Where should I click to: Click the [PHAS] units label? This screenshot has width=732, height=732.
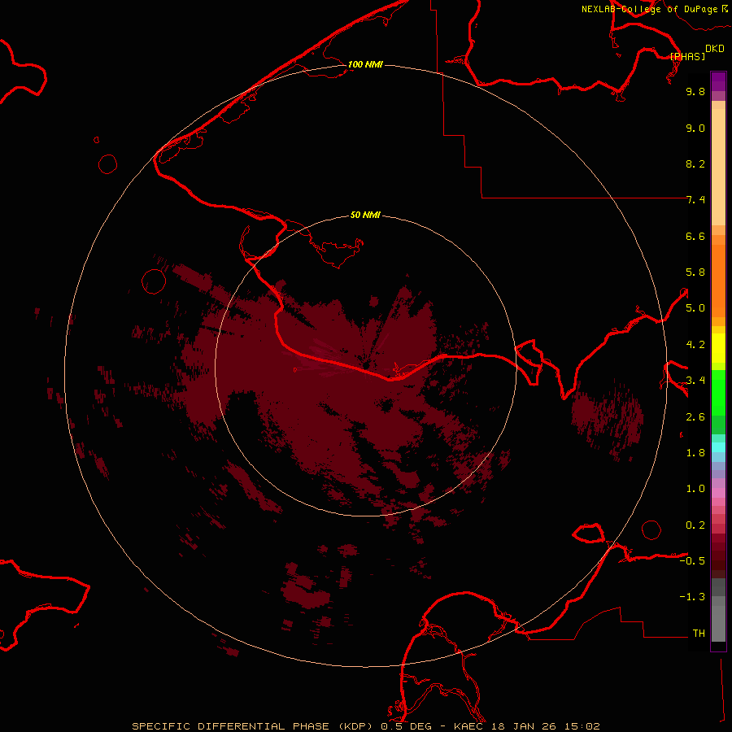(687, 57)
